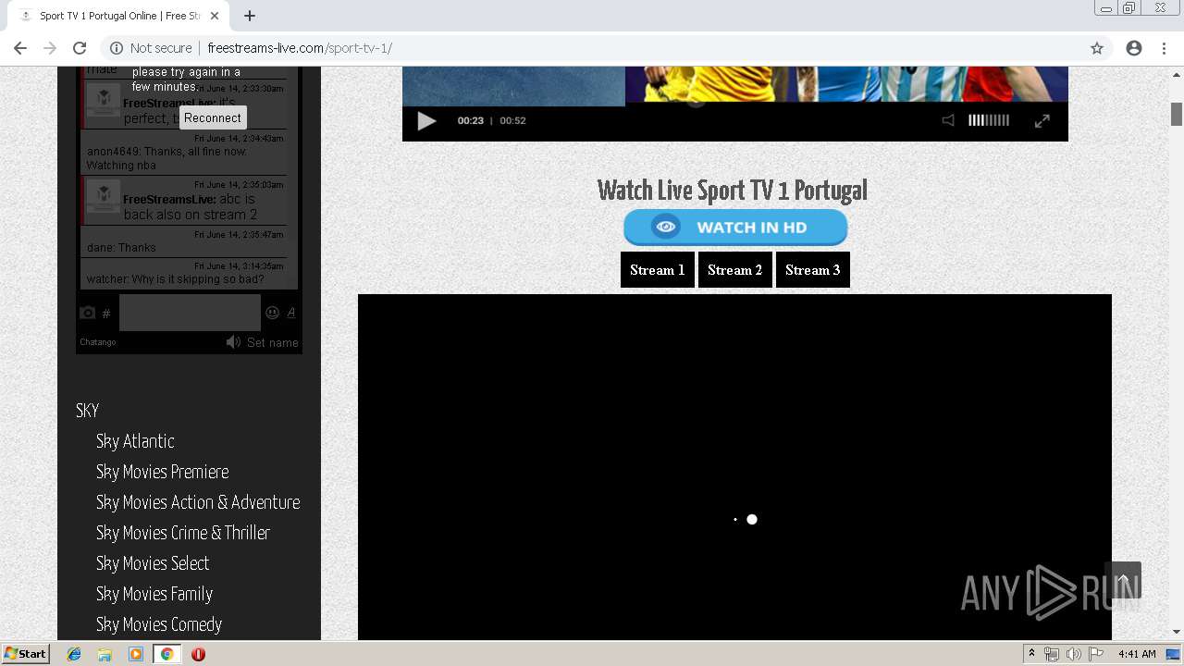Open the Windows Start menu
This screenshot has height=666, width=1184.
coord(25,654)
